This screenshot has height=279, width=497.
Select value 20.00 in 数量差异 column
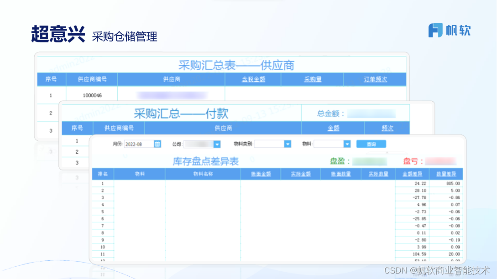[454, 254]
